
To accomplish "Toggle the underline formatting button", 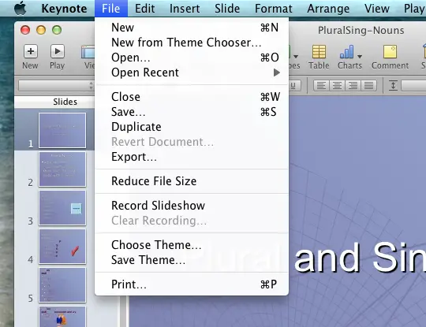I will point(294,86).
